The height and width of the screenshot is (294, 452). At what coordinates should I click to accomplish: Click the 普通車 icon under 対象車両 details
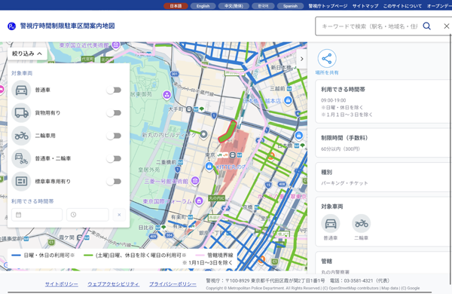click(x=331, y=224)
